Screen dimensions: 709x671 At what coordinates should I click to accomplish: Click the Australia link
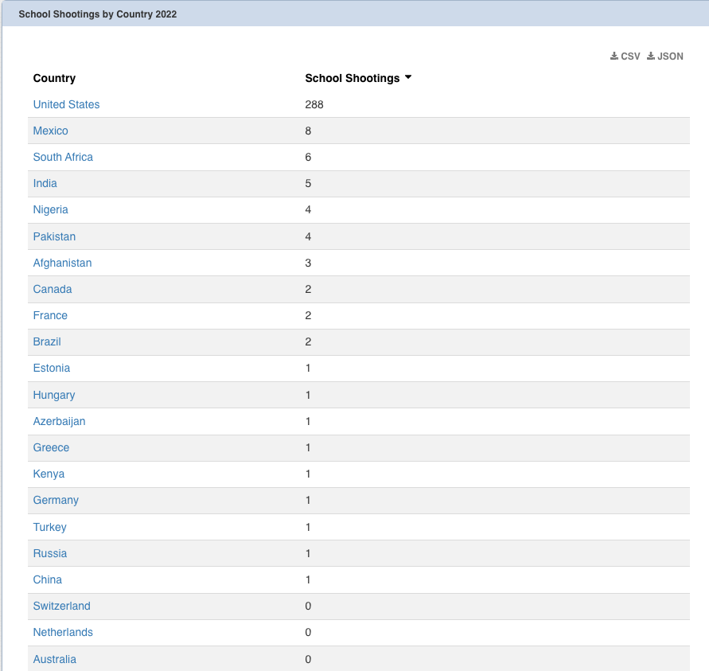pos(54,659)
